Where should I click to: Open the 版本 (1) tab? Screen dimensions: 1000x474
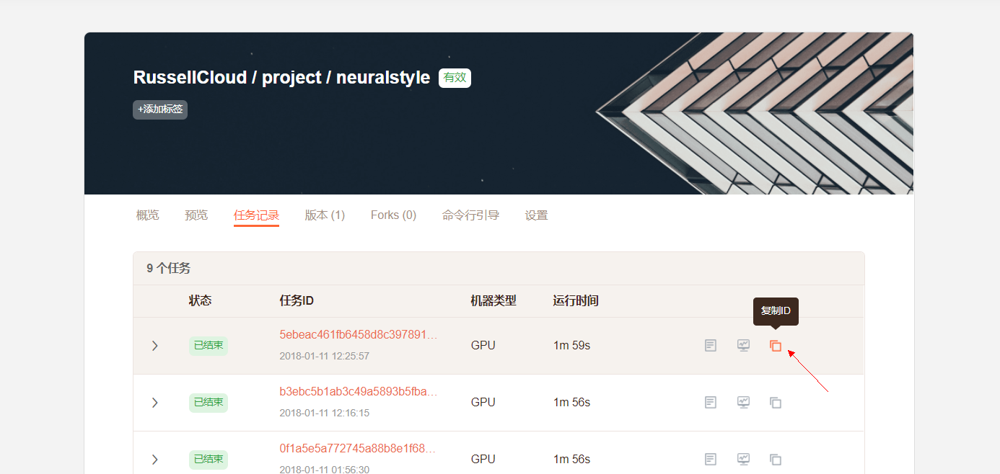[325, 215]
